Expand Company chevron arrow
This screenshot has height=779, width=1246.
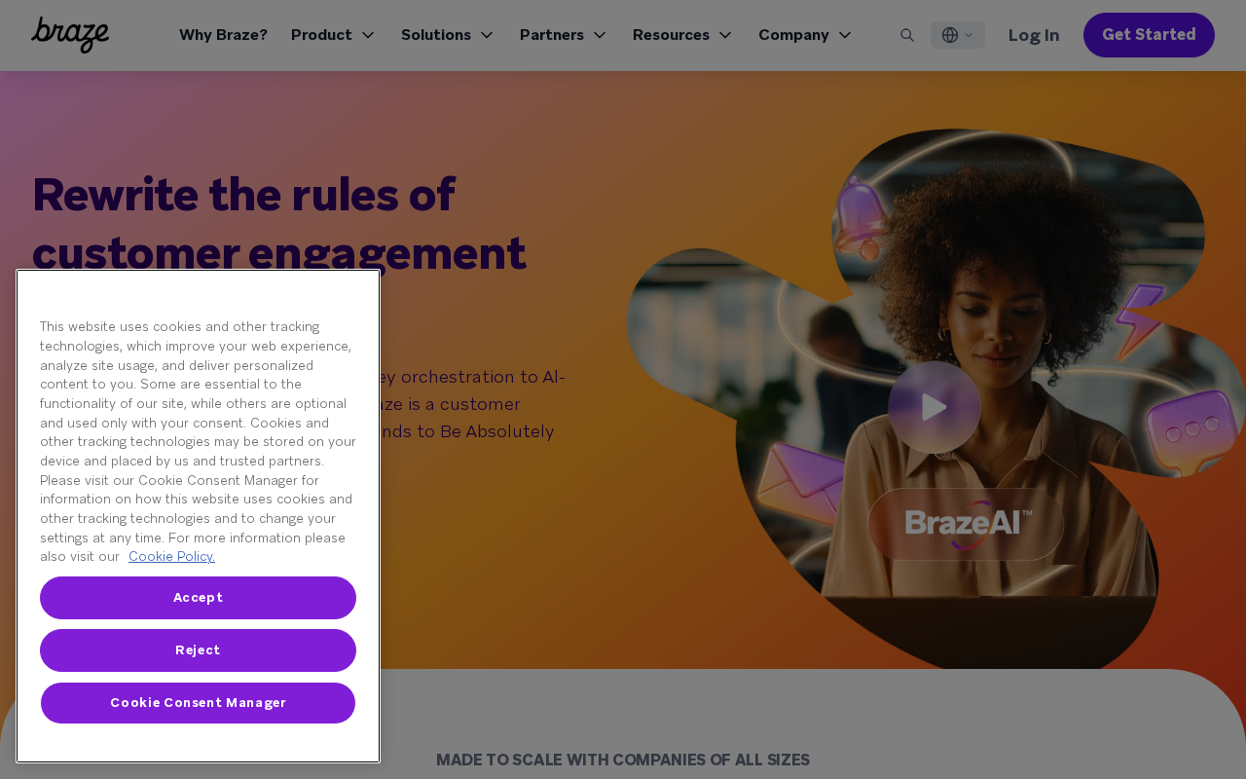[845, 35]
